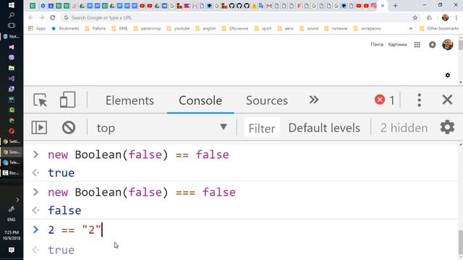Open DevTools three-dot customize menu

[419, 100]
